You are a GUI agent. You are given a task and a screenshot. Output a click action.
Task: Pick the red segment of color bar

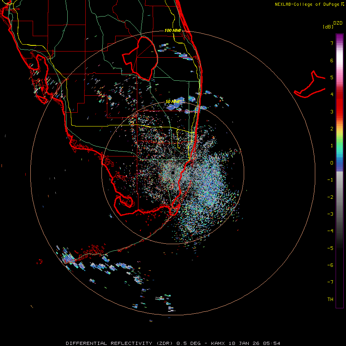339,104
